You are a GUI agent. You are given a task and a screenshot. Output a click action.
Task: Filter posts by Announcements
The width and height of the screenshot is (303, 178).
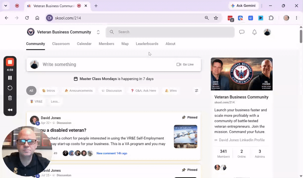(x=78, y=90)
